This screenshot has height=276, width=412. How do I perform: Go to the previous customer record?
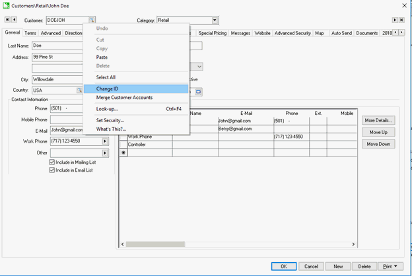15,20
